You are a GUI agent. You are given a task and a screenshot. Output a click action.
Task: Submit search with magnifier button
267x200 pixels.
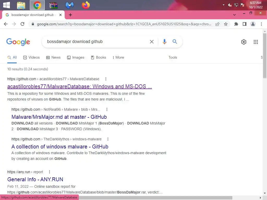[175, 42]
